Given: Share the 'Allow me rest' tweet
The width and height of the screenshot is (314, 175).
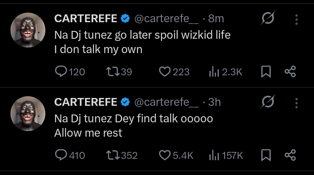Looking at the screenshot, I should (290, 155).
